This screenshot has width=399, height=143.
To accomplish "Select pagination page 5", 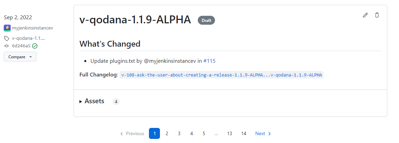I will point(204,133).
